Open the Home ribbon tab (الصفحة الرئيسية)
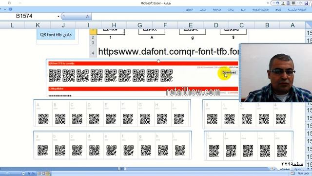The image size is (312, 176). click(x=297, y=10)
